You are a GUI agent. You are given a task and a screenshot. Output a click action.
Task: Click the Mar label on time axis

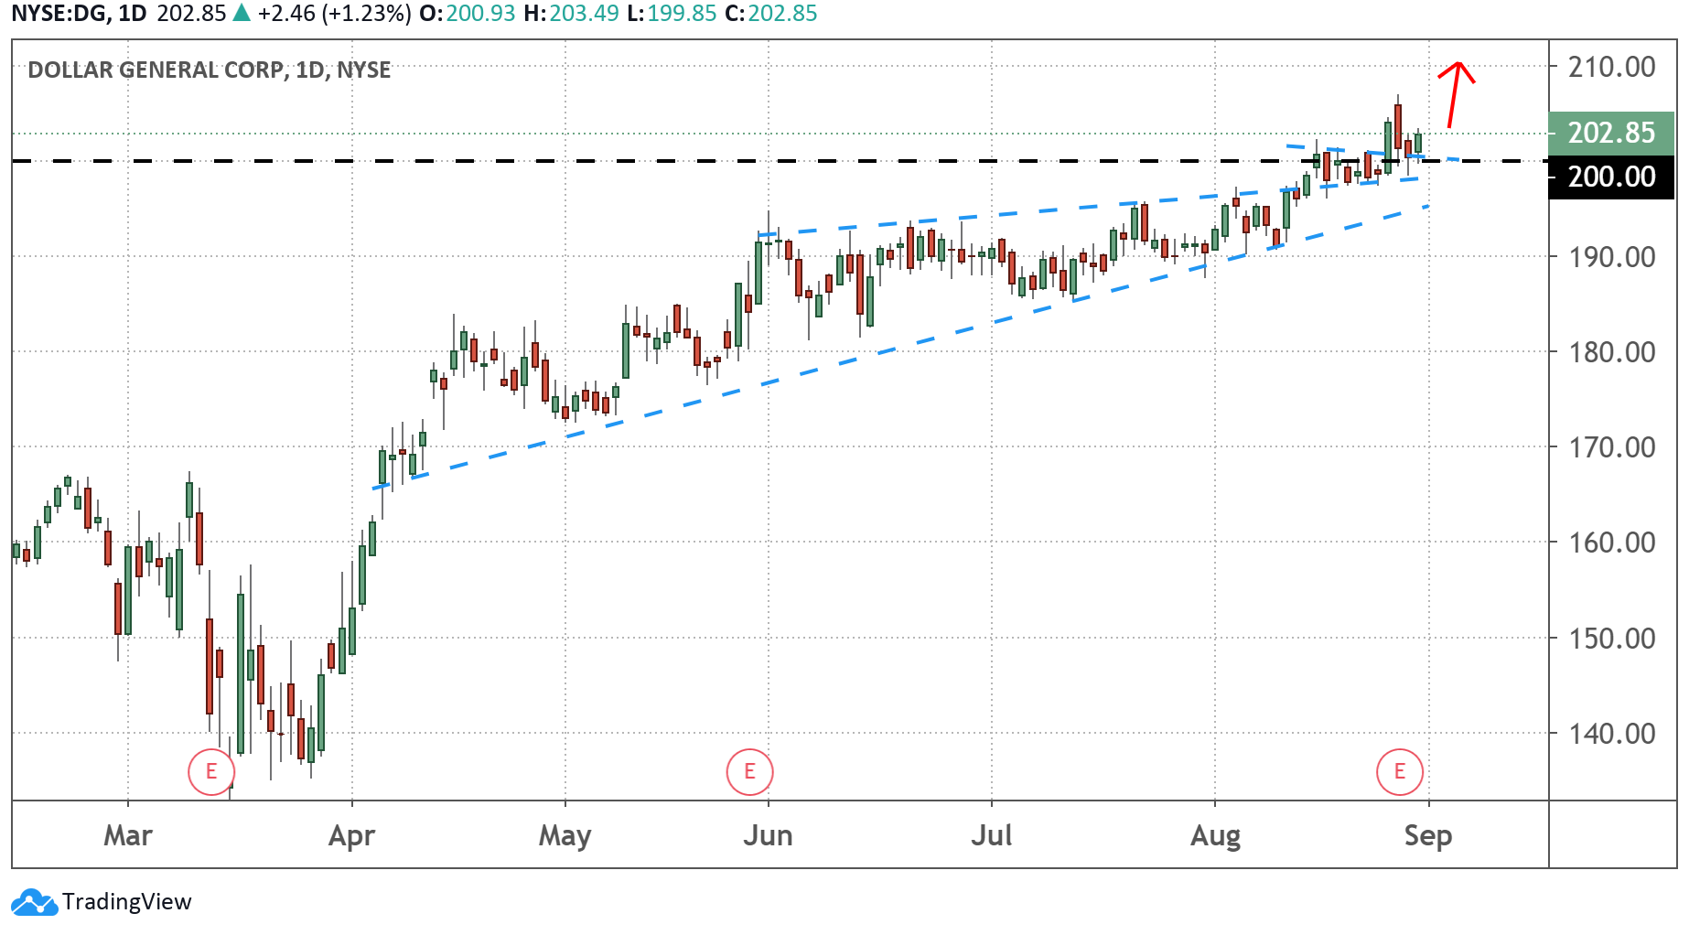click(x=128, y=835)
